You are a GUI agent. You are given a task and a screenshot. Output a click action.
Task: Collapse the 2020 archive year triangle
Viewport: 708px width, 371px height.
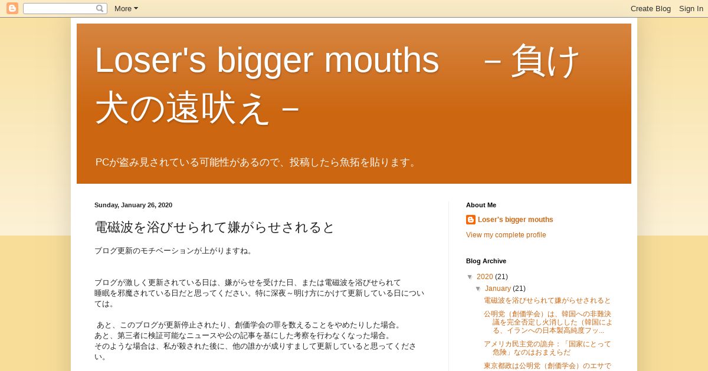470,277
